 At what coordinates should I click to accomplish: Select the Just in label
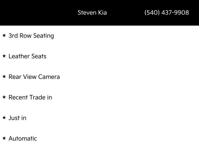tap(17, 118)
